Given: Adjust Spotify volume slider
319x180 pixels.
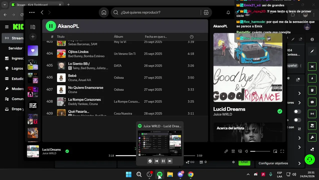Looking at the screenshot, I should (260, 151).
